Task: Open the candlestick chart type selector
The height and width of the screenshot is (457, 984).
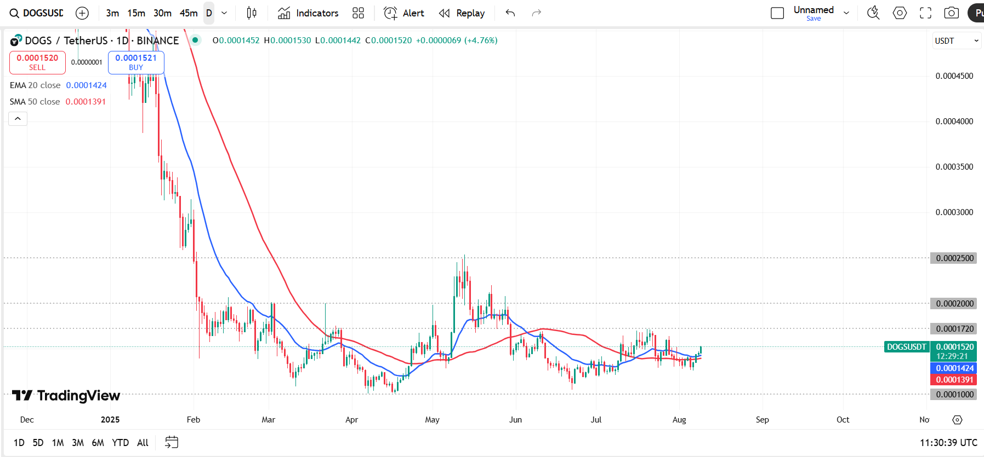Action: tap(252, 13)
